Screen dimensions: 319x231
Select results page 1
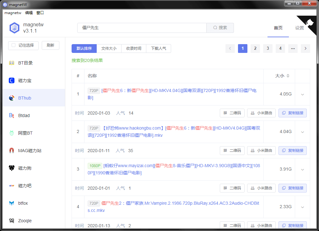pyautogui.click(x=242, y=49)
